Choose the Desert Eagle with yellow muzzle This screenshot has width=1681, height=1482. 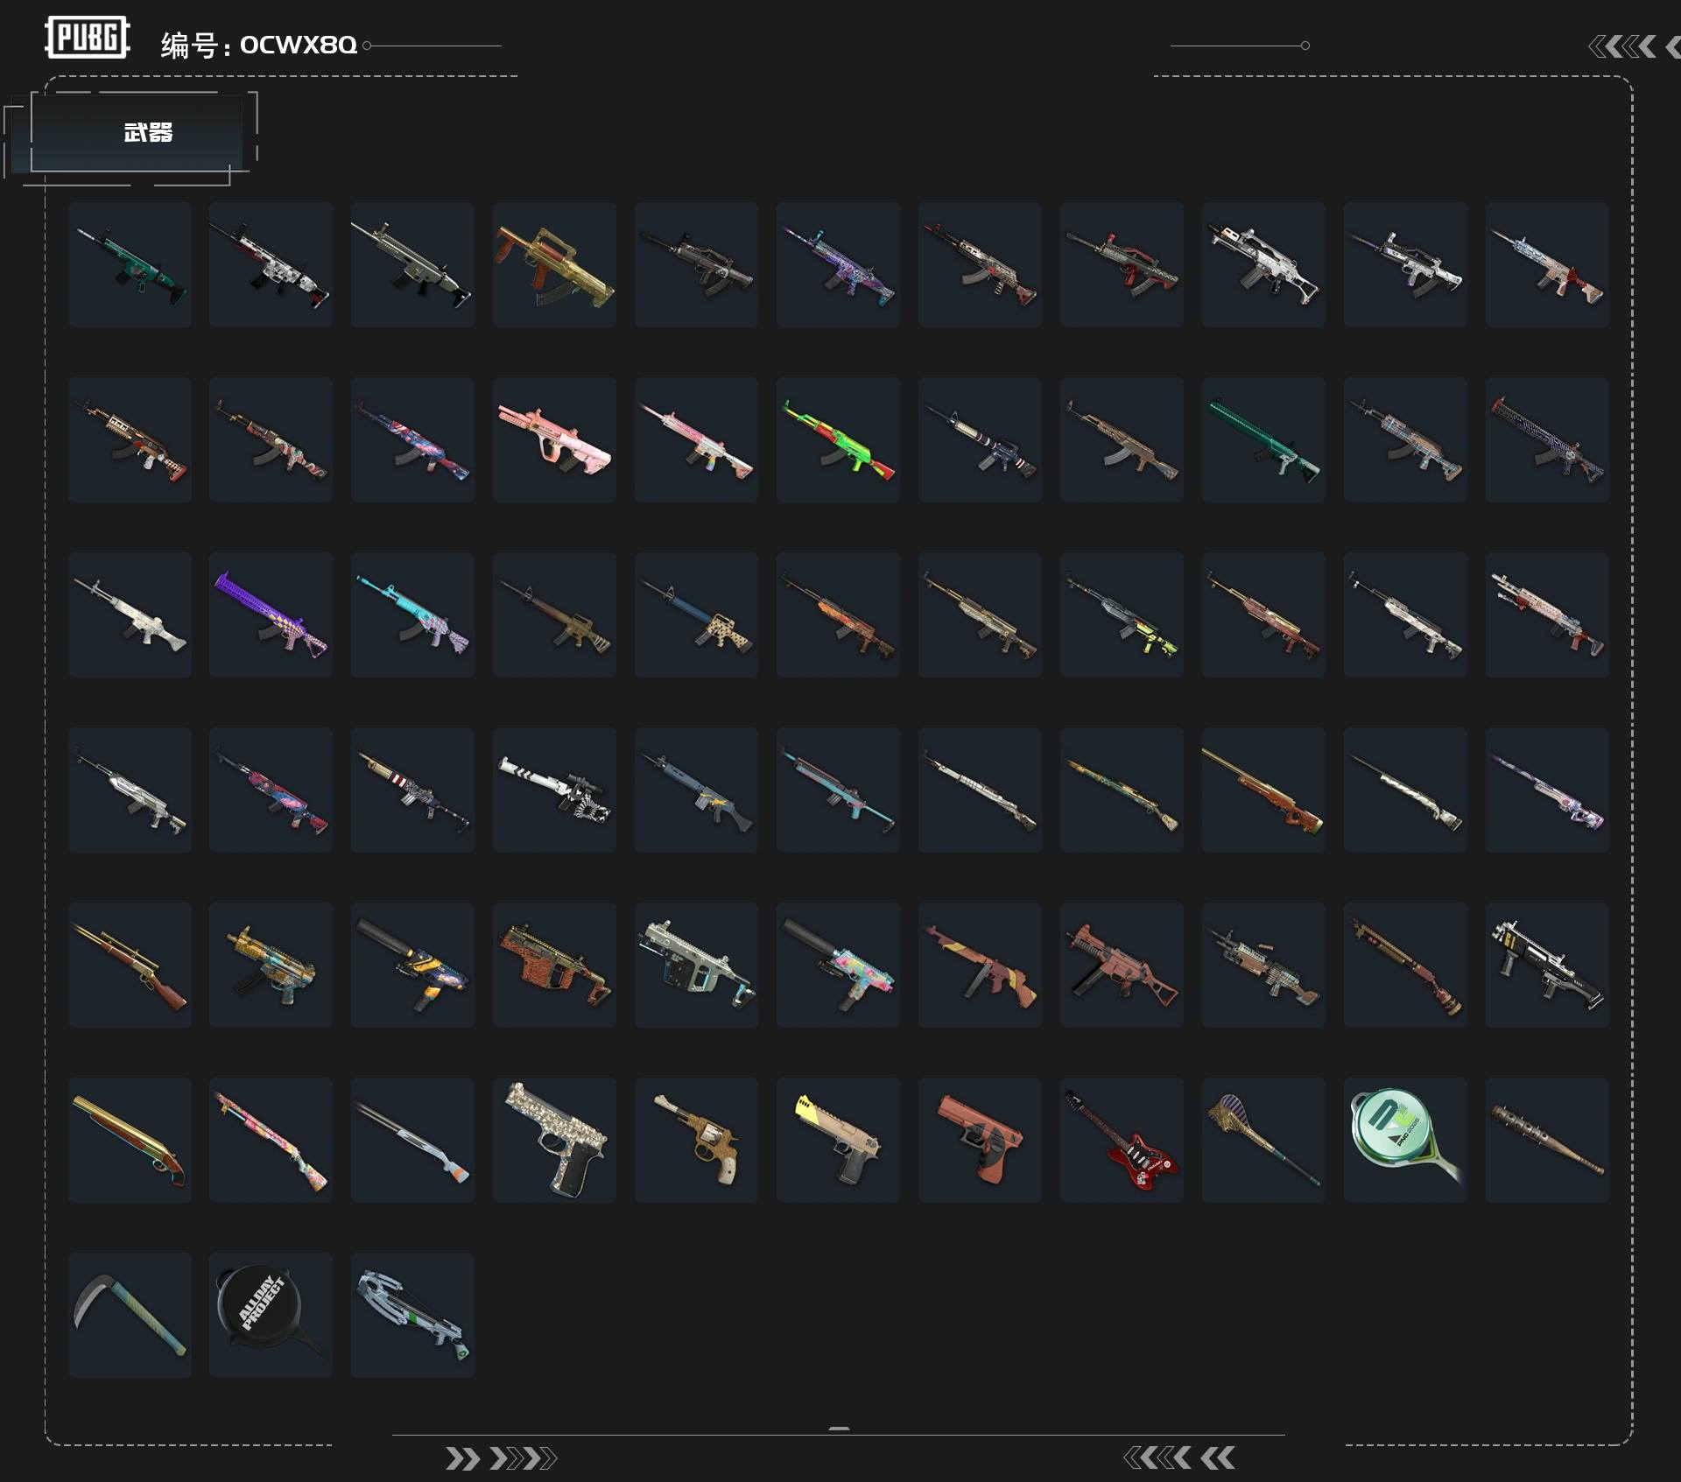click(838, 1140)
